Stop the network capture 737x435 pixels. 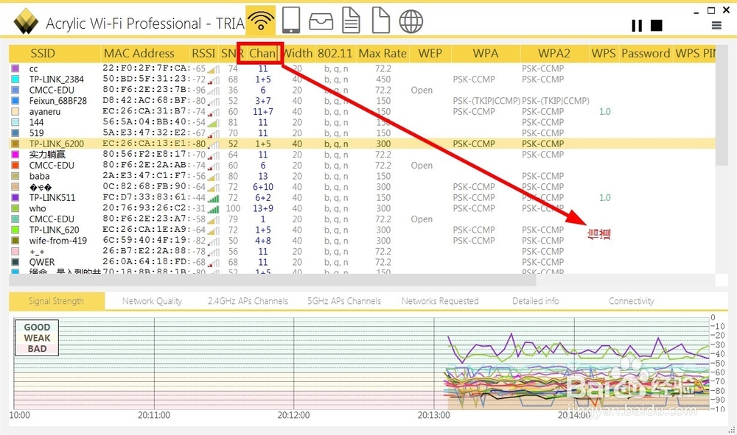point(656,25)
